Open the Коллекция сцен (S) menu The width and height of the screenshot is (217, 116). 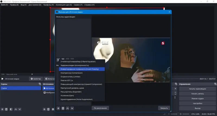tap(64, 5)
